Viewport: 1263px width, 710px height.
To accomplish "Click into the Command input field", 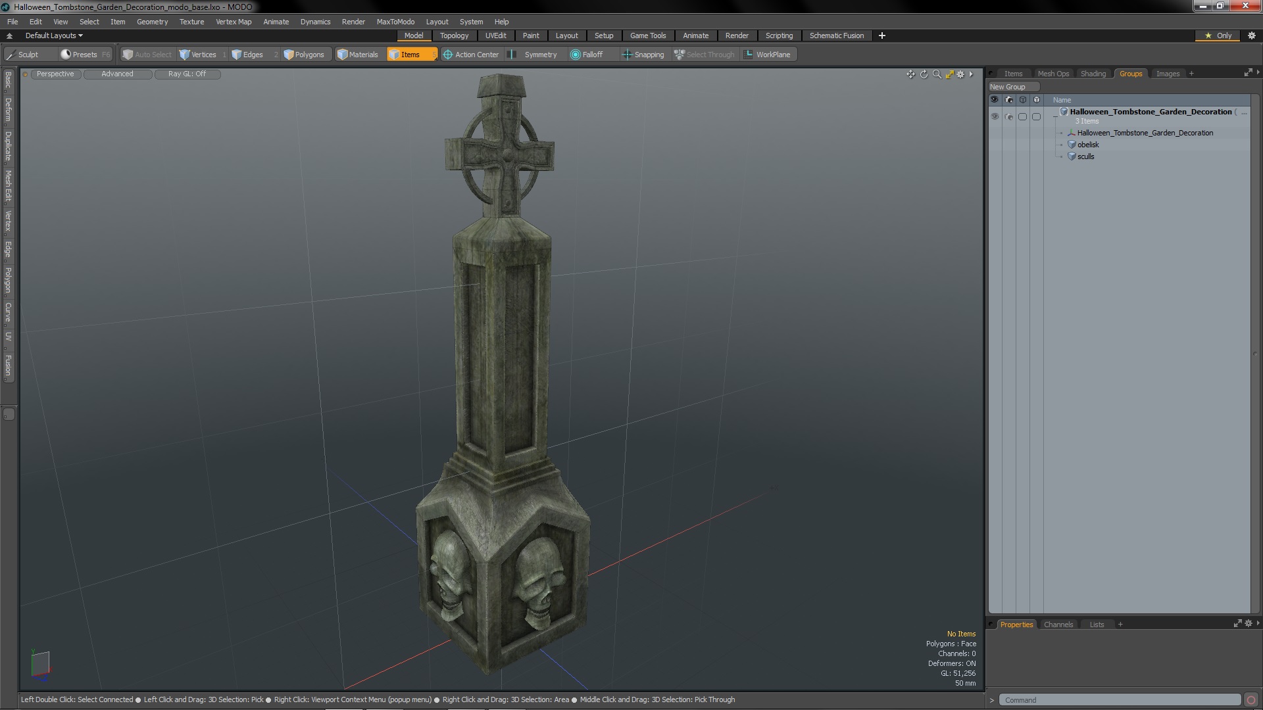I will point(1120,700).
